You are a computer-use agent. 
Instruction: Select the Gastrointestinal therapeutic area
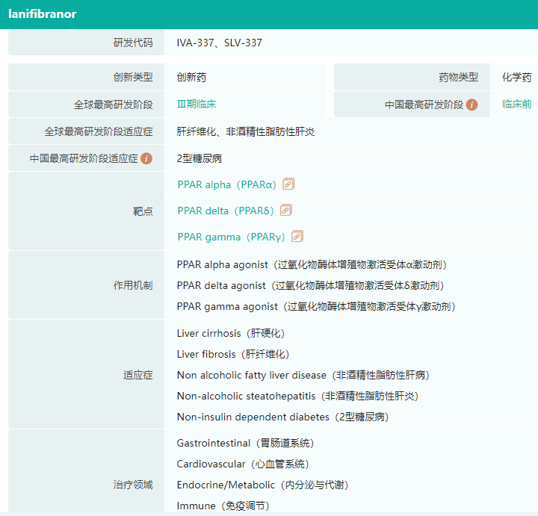click(245, 443)
